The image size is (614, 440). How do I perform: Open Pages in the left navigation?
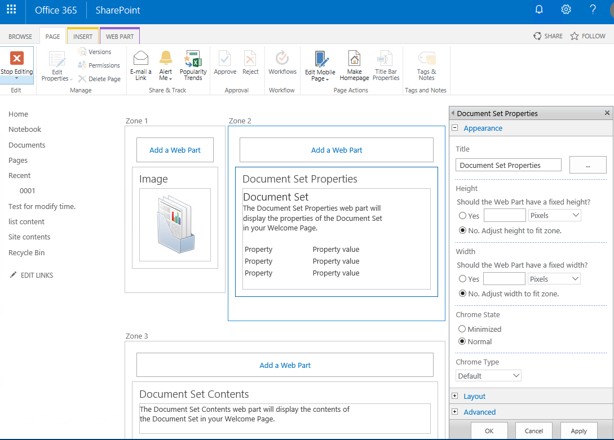coord(18,161)
